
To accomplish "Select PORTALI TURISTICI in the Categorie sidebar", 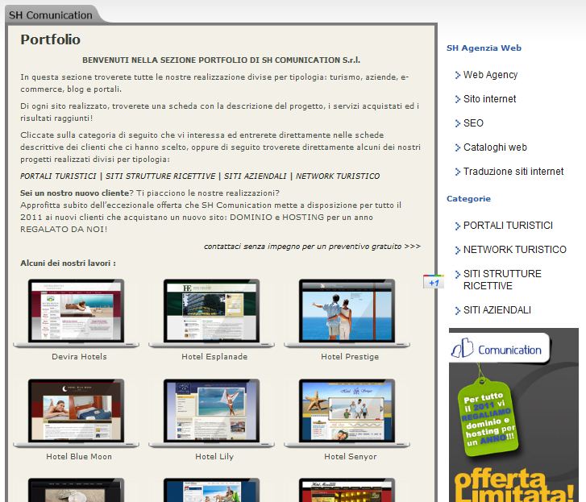I will coord(508,226).
